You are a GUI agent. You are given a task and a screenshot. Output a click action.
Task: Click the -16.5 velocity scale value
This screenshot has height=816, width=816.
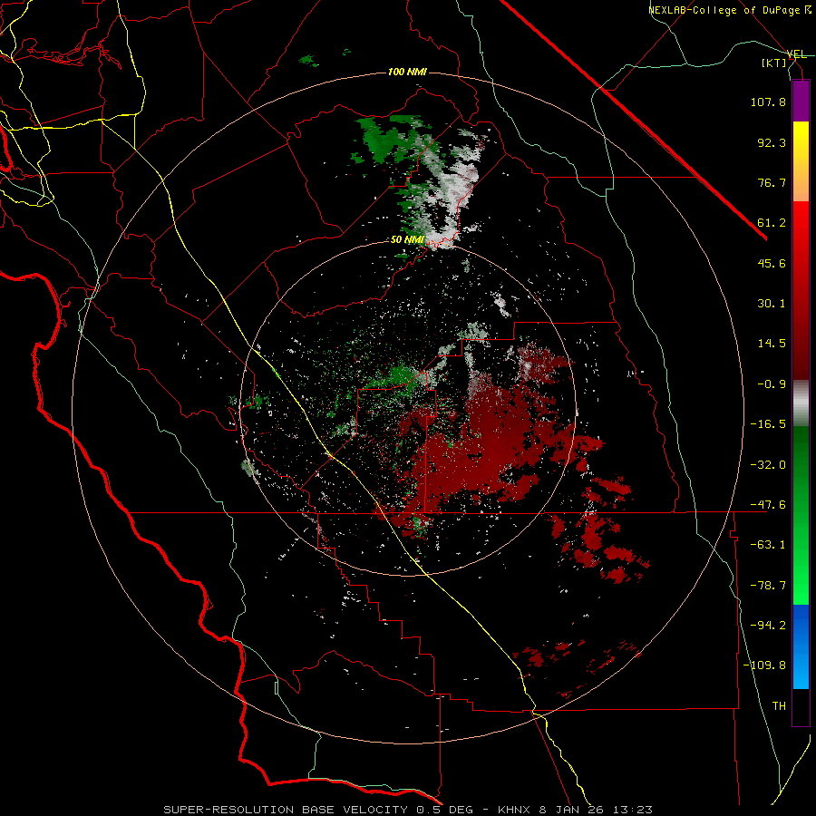[x=768, y=424]
